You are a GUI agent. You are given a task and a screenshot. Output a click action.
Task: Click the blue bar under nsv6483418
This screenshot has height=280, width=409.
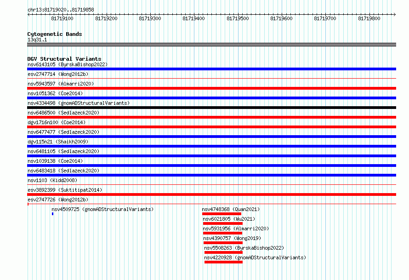click(x=211, y=175)
